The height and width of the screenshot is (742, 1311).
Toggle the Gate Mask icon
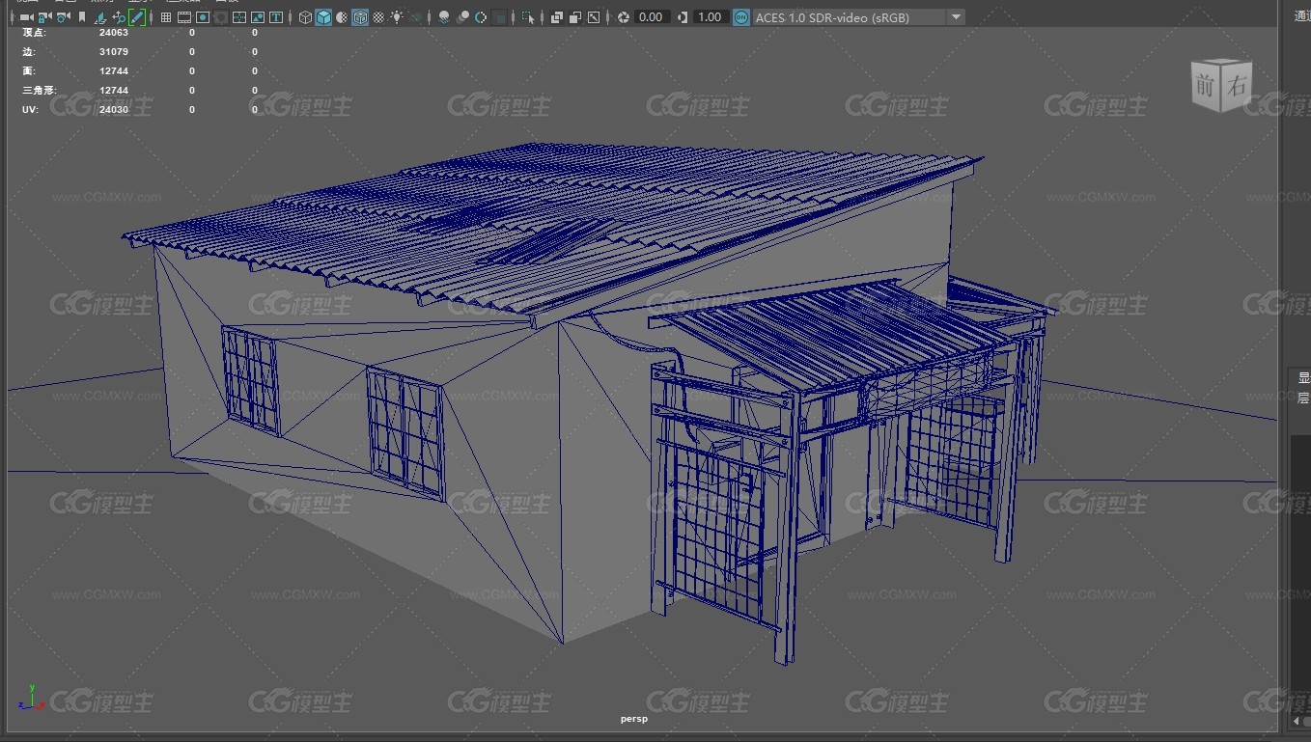click(x=221, y=17)
